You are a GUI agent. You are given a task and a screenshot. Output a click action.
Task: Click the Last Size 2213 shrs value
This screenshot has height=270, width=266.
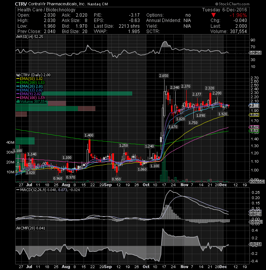(129, 26)
